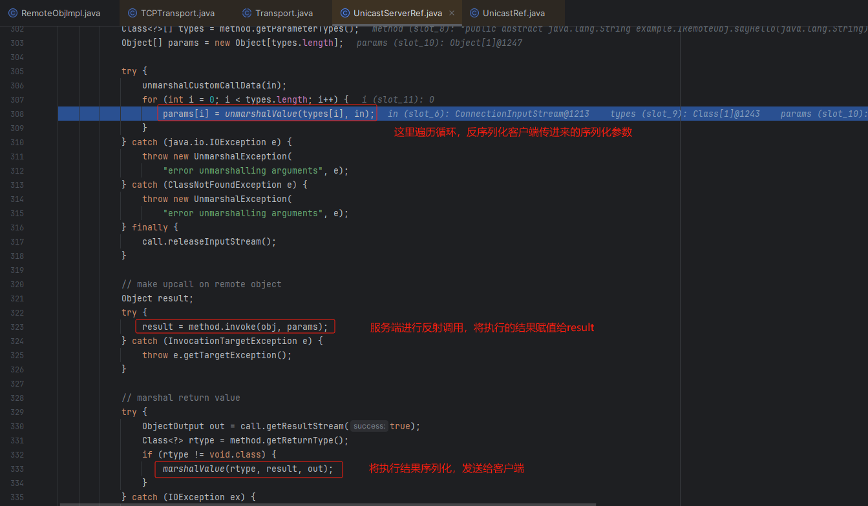Click the inline debug value ConnectionInputStream@1213
868x506 pixels.
tap(522, 114)
